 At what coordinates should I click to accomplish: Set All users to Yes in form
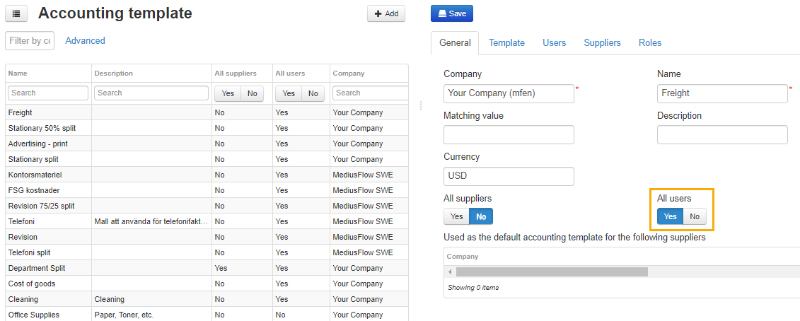(670, 217)
